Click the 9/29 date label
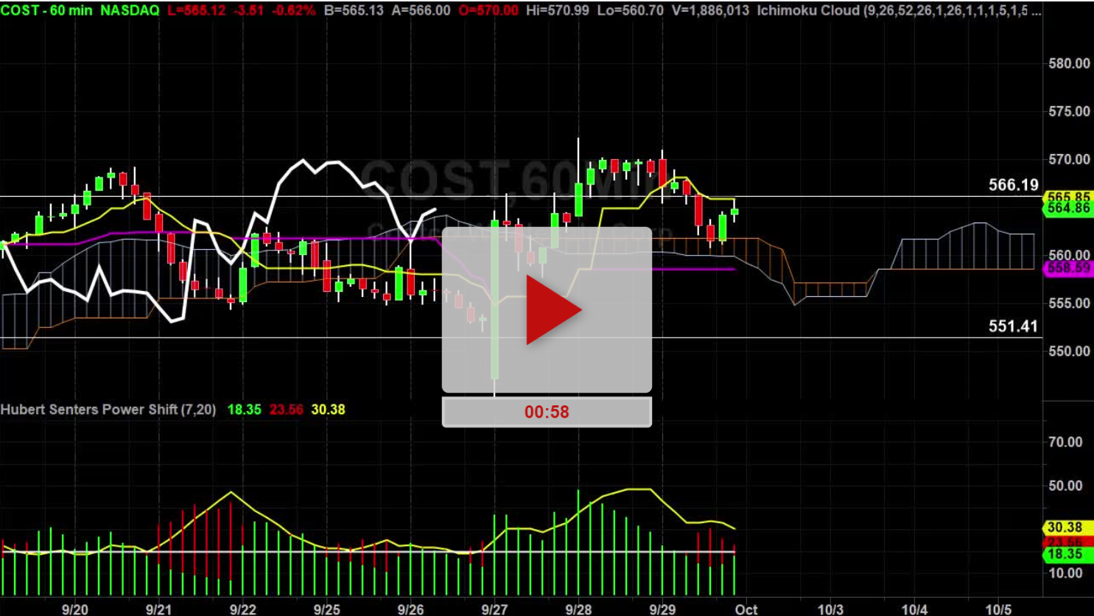Screen dimensions: 1094x616 click(662, 609)
